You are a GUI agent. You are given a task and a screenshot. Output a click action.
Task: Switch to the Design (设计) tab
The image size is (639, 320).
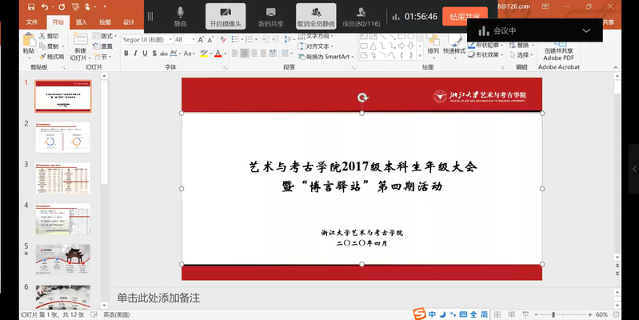pos(129,22)
